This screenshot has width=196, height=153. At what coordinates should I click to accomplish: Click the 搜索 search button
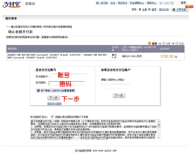click(x=184, y=3)
